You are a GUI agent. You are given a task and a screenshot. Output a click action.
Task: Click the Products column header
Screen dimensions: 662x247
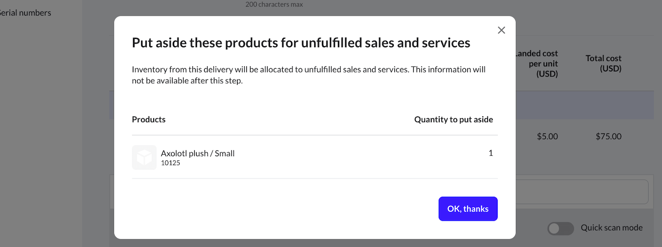[148, 119]
